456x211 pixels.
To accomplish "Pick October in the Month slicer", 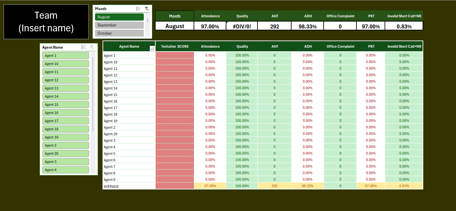I will coord(119,33).
